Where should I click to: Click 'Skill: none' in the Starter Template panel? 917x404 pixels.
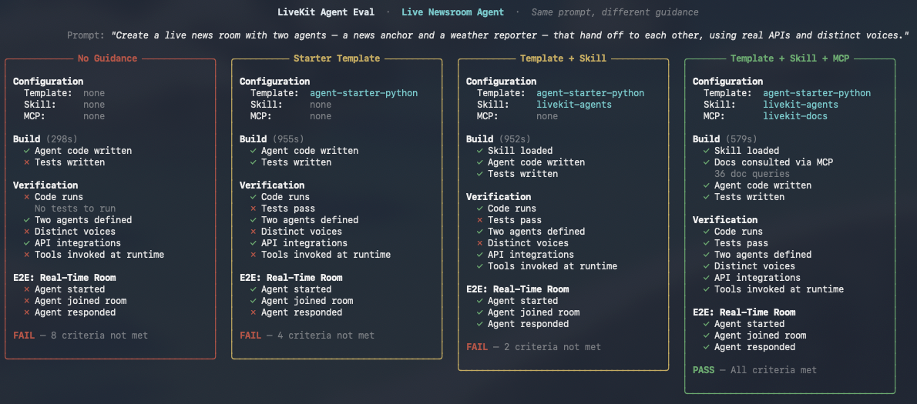point(291,105)
